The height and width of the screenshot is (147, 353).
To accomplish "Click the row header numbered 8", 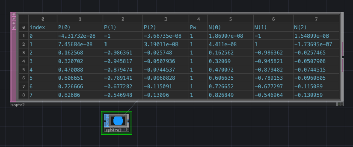I will (24, 95).
